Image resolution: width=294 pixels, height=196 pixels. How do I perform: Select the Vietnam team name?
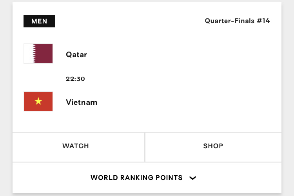click(82, 102)
